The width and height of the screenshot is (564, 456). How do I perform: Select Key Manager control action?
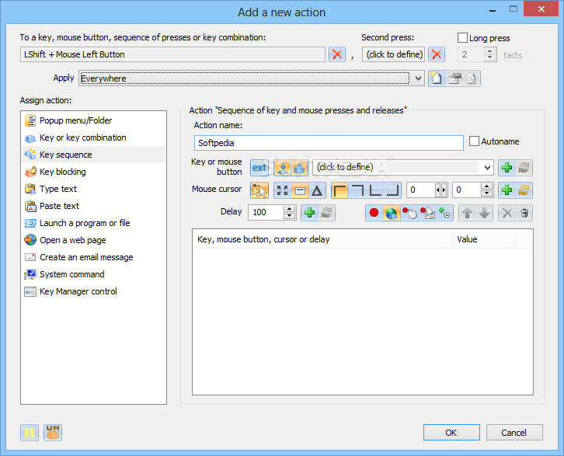coord(93,291)
